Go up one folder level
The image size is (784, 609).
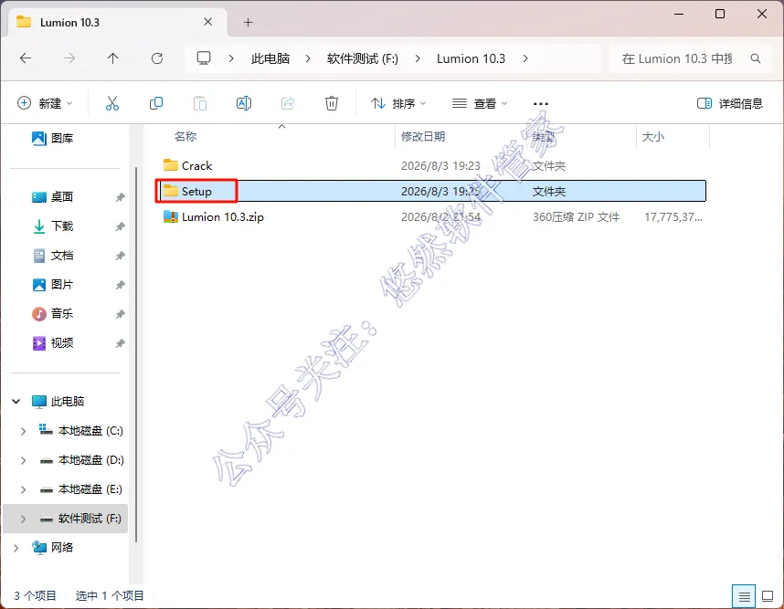coord(113,58)
